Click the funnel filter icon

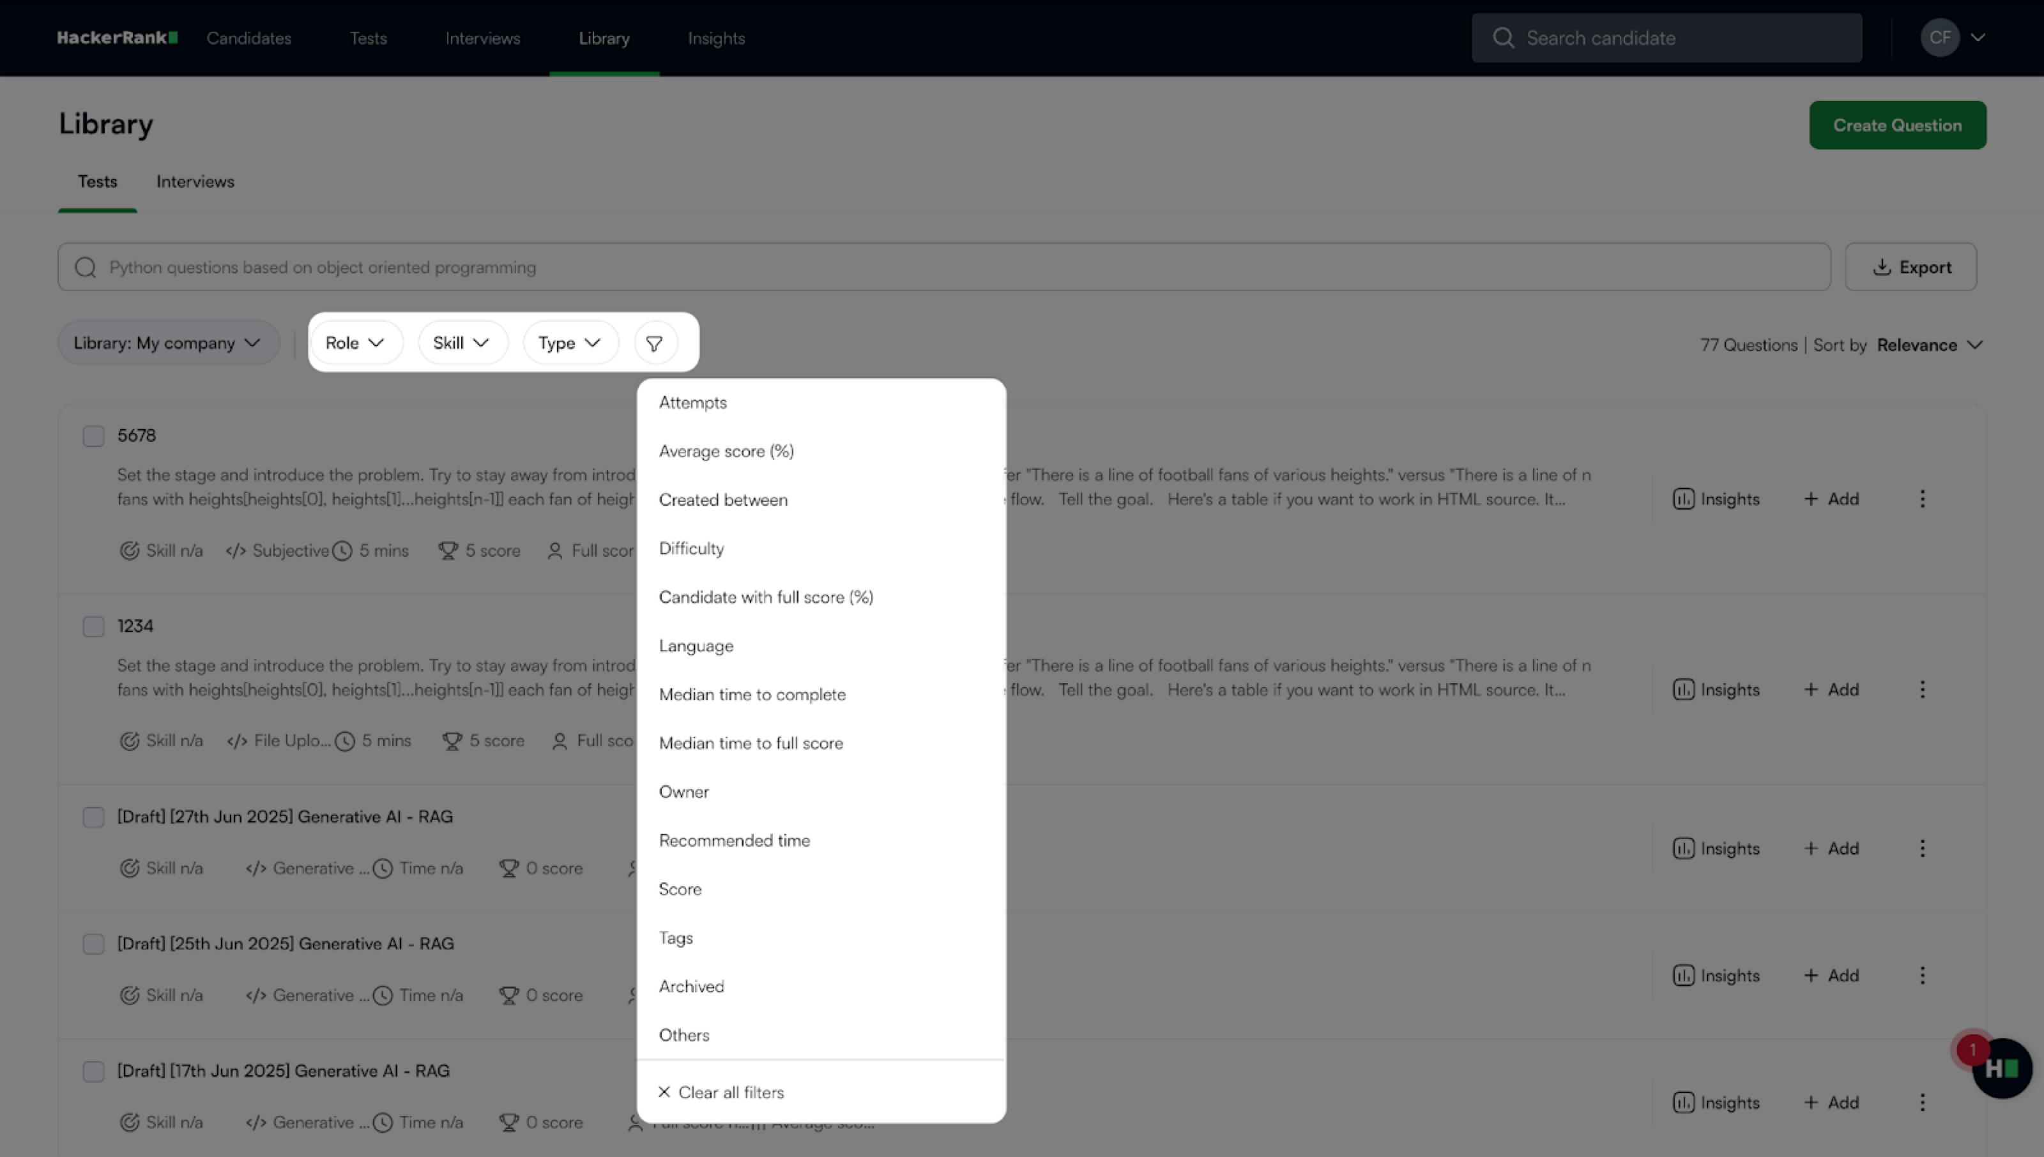click(x=654, y=344)
